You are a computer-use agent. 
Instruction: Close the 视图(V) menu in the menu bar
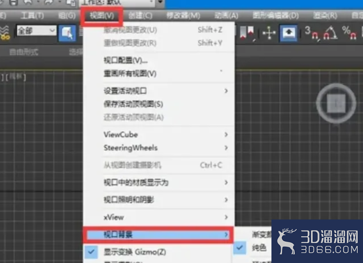coord(102,16)
